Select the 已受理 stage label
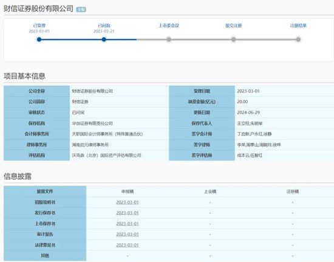The height and width of the screenshot is (262, 334). (39, 26)
